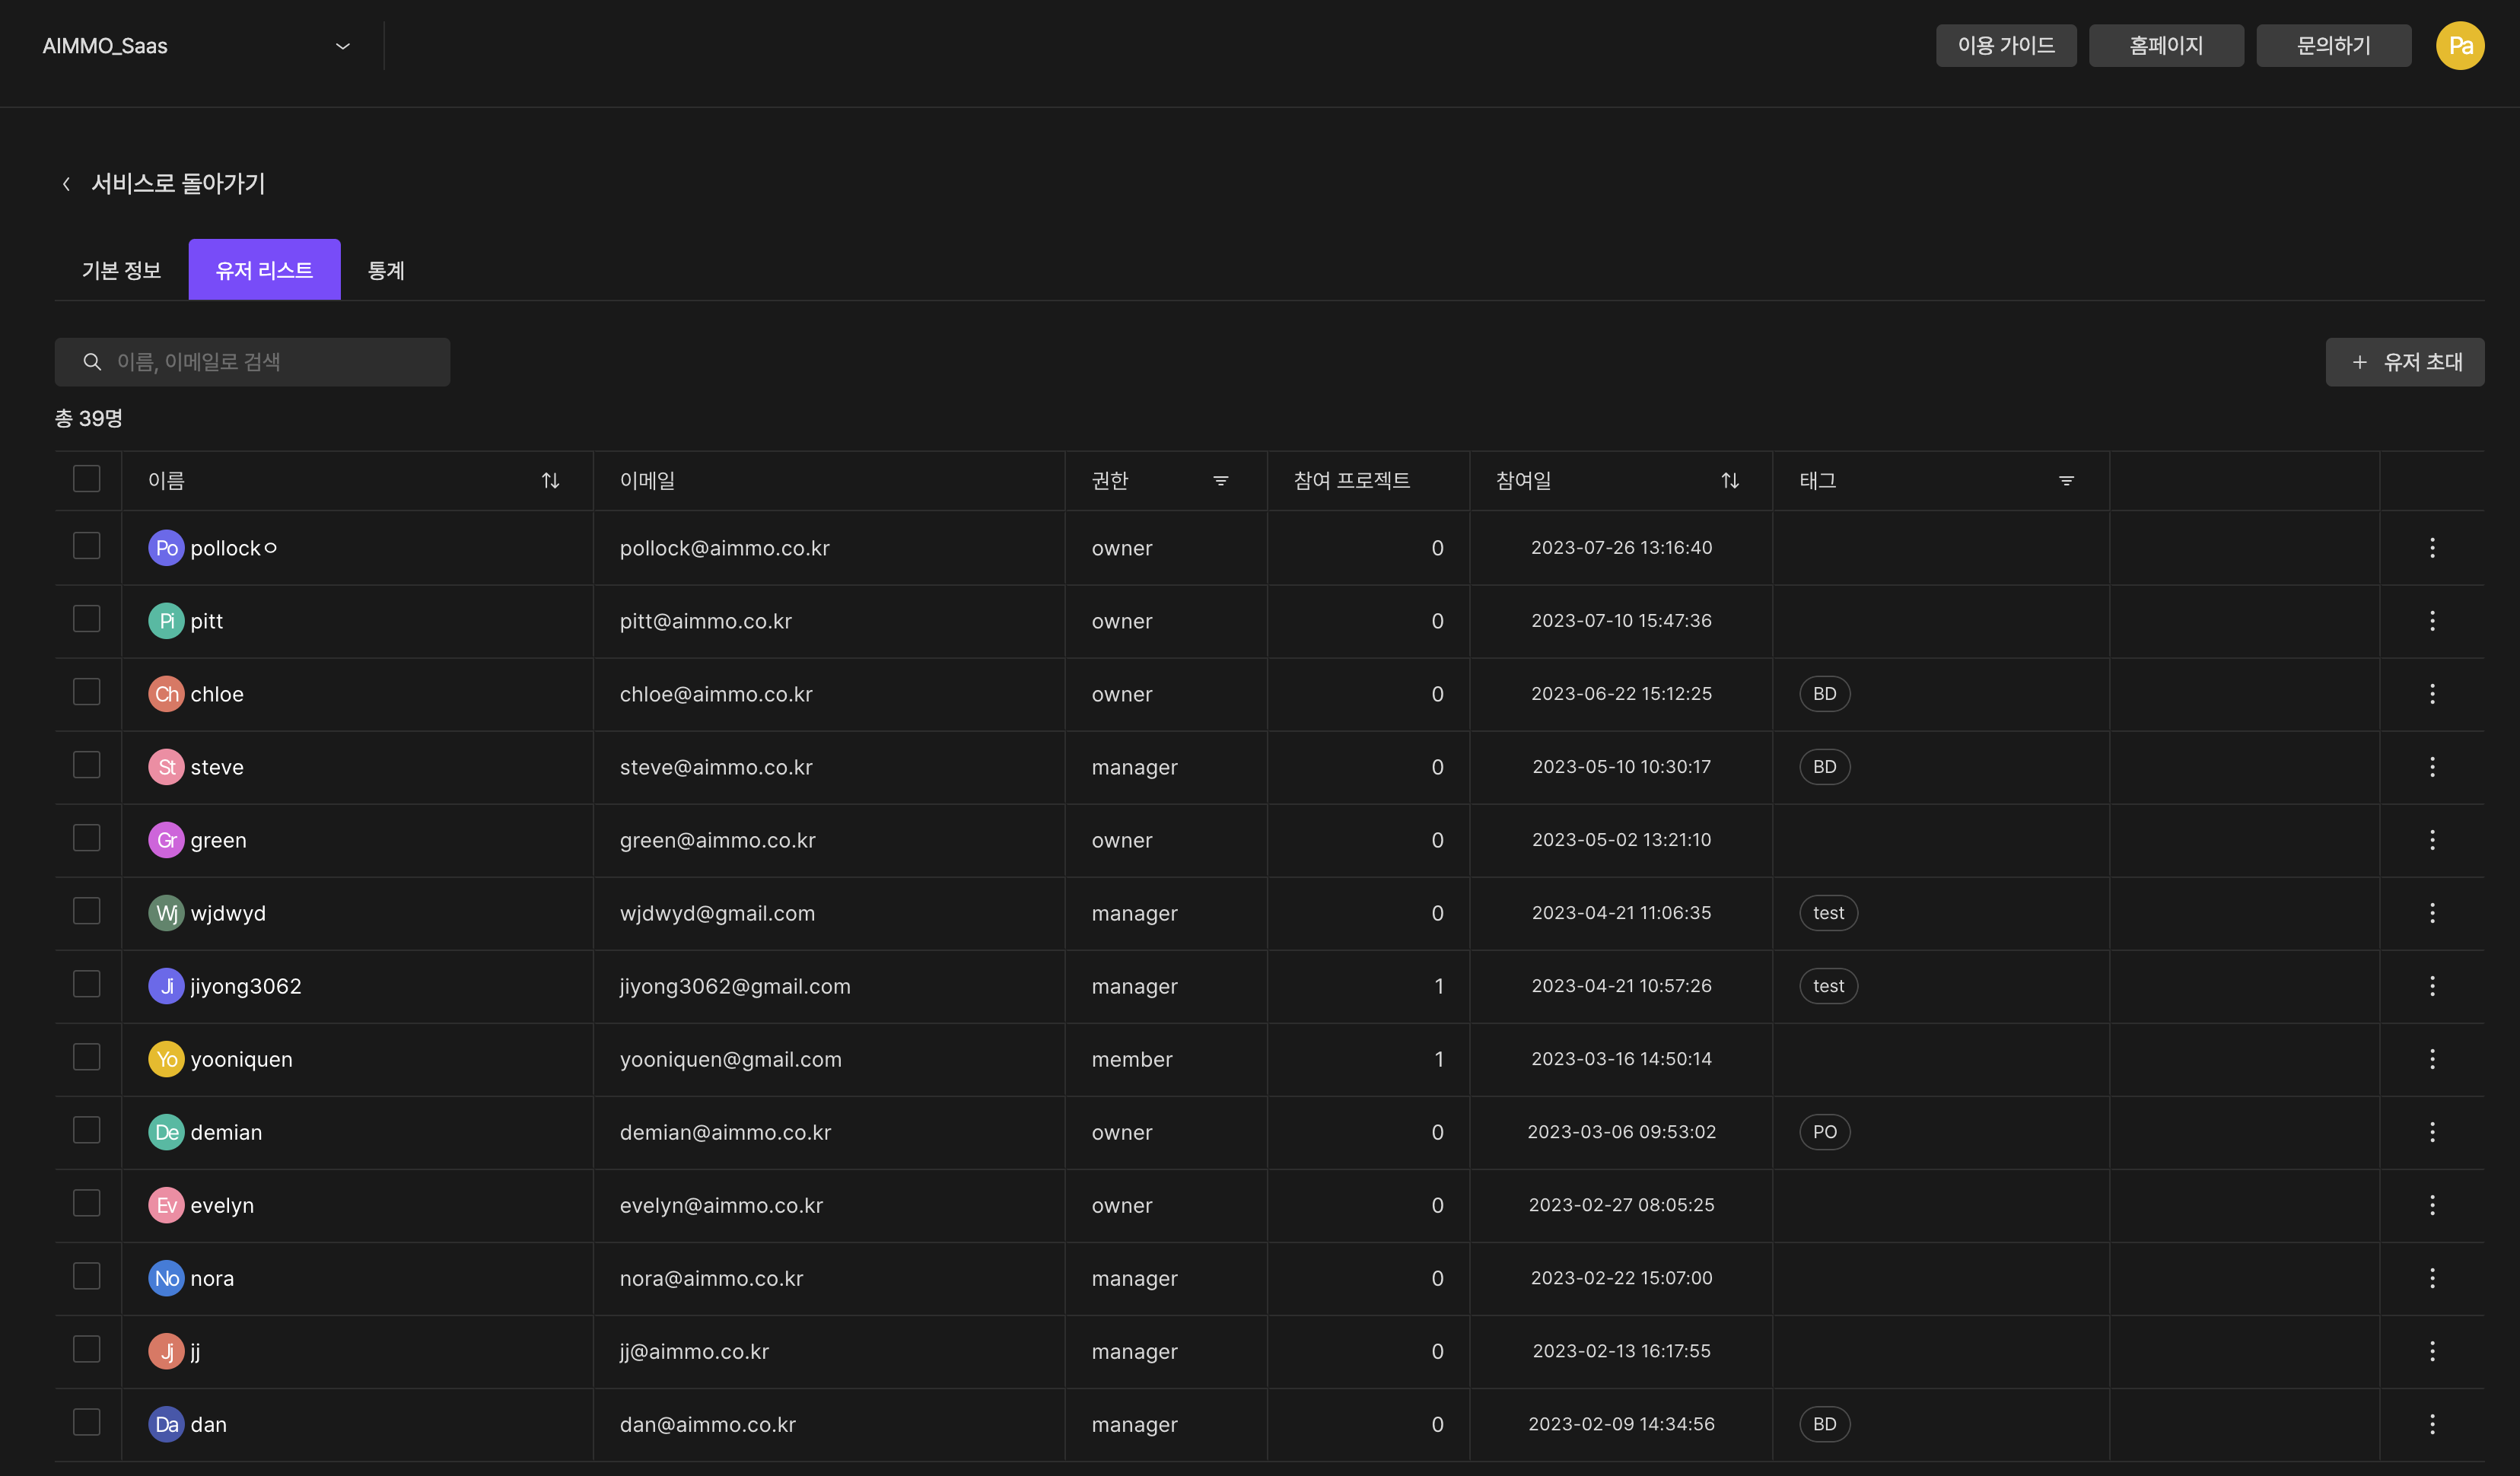The width and height of the screenshot is (2520, 1476).
Task: Click the email evelyn@aimmo.co.kr
Action: point(721,1205)
